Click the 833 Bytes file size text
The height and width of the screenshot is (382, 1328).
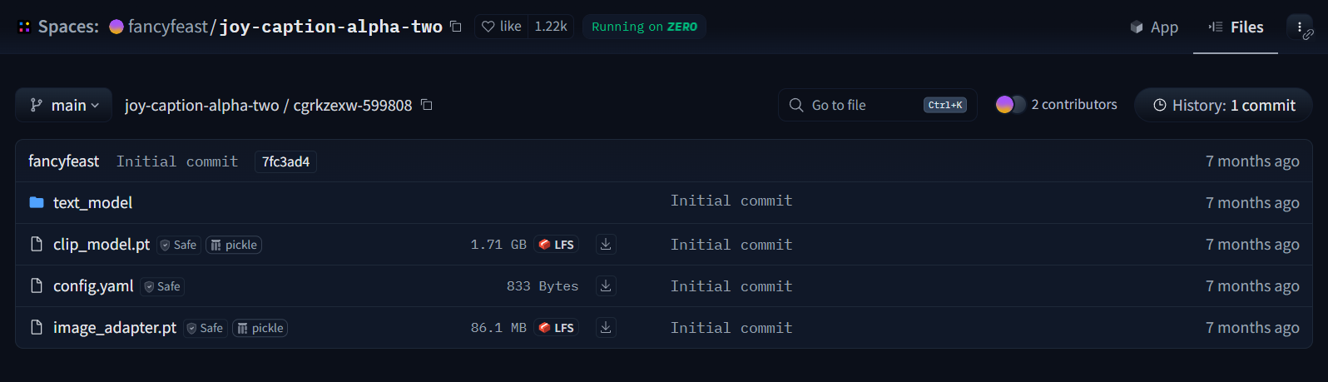point(543,286)
